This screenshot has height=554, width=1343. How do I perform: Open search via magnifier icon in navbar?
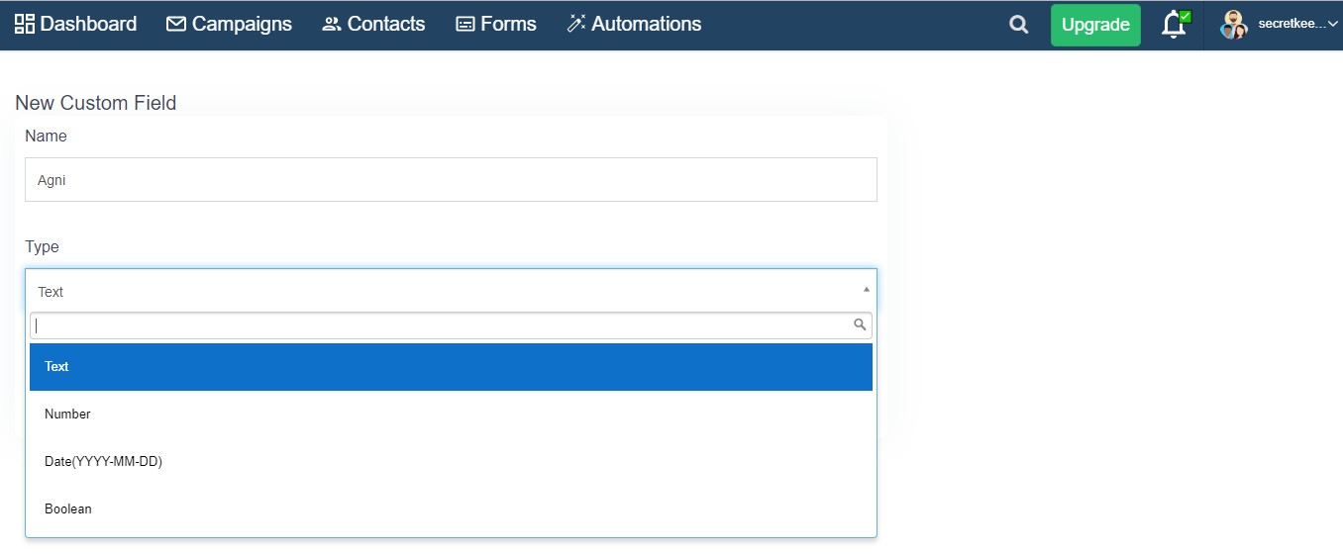pyautogui.click(x=1019, y=25)
